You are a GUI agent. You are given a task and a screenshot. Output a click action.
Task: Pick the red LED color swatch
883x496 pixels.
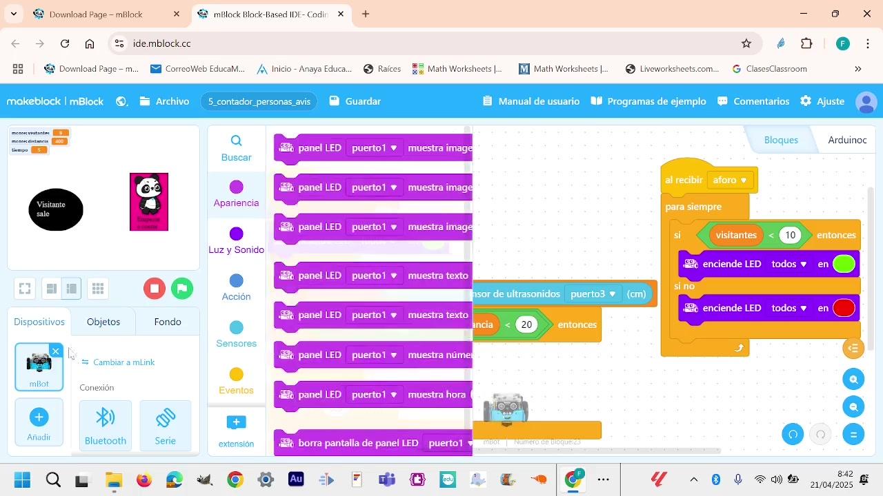[844, 308]
